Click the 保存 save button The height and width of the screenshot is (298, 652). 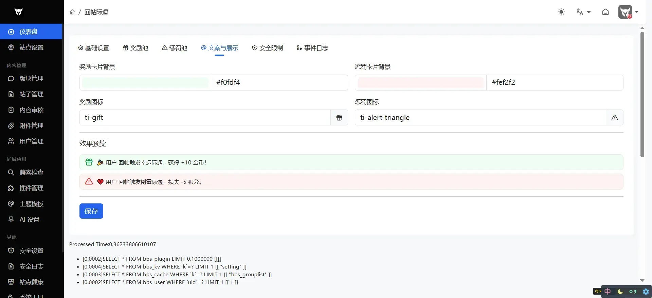(x=91, y=211)
